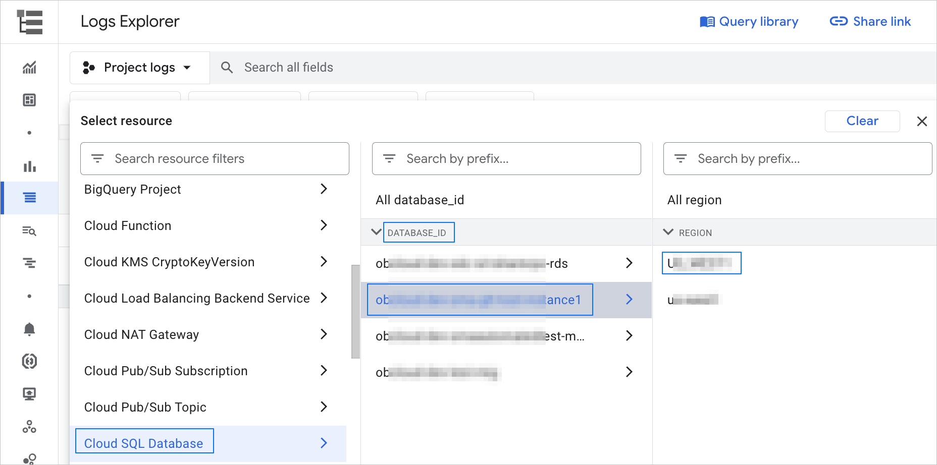Click the resource list scrollbar
This screenshot has height=465, width=937.
[x=355, y=311]
